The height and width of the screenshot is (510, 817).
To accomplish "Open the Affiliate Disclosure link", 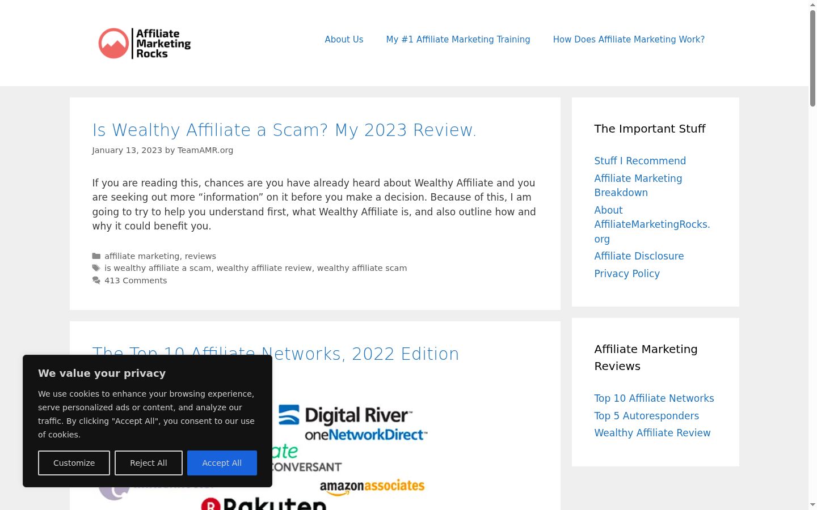I will (639, 256).
